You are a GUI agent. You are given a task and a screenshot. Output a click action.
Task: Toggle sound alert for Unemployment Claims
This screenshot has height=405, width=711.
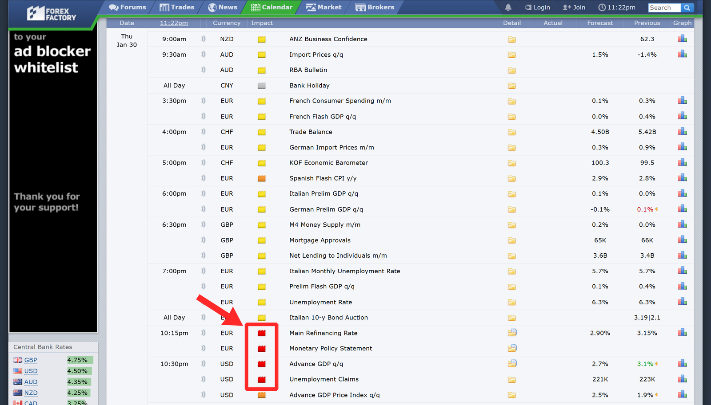click(x=203, y=379)
